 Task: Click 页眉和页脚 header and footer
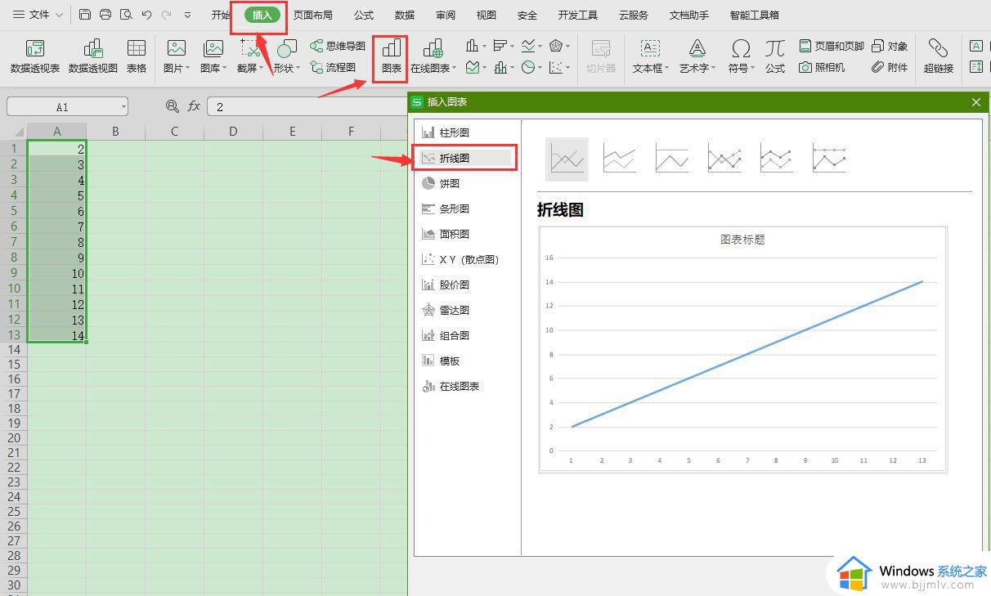pyautogui.click(x=831, y=47)
